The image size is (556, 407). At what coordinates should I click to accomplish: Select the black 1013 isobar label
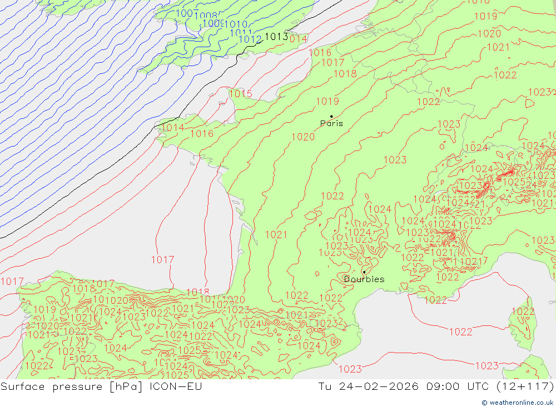click(276, 37)
